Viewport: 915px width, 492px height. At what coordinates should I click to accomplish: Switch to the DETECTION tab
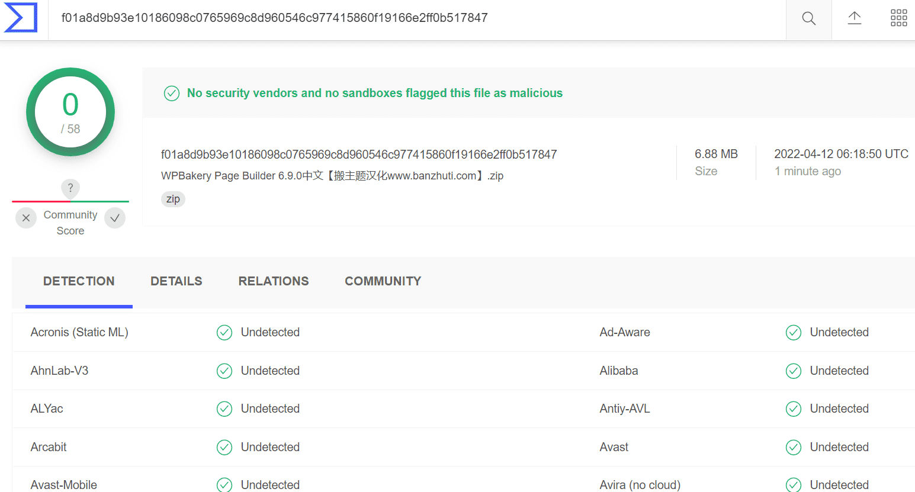click(x=79, y=281)
